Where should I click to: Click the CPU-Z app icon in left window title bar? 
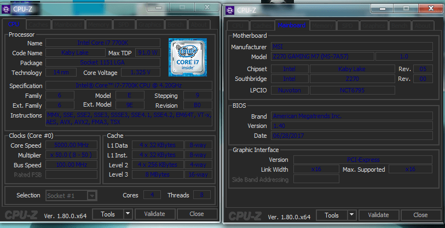coord(6,9)
